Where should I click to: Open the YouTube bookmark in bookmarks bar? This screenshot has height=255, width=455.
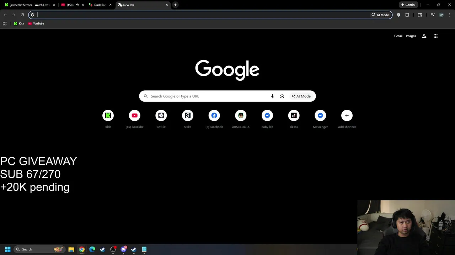36,23
